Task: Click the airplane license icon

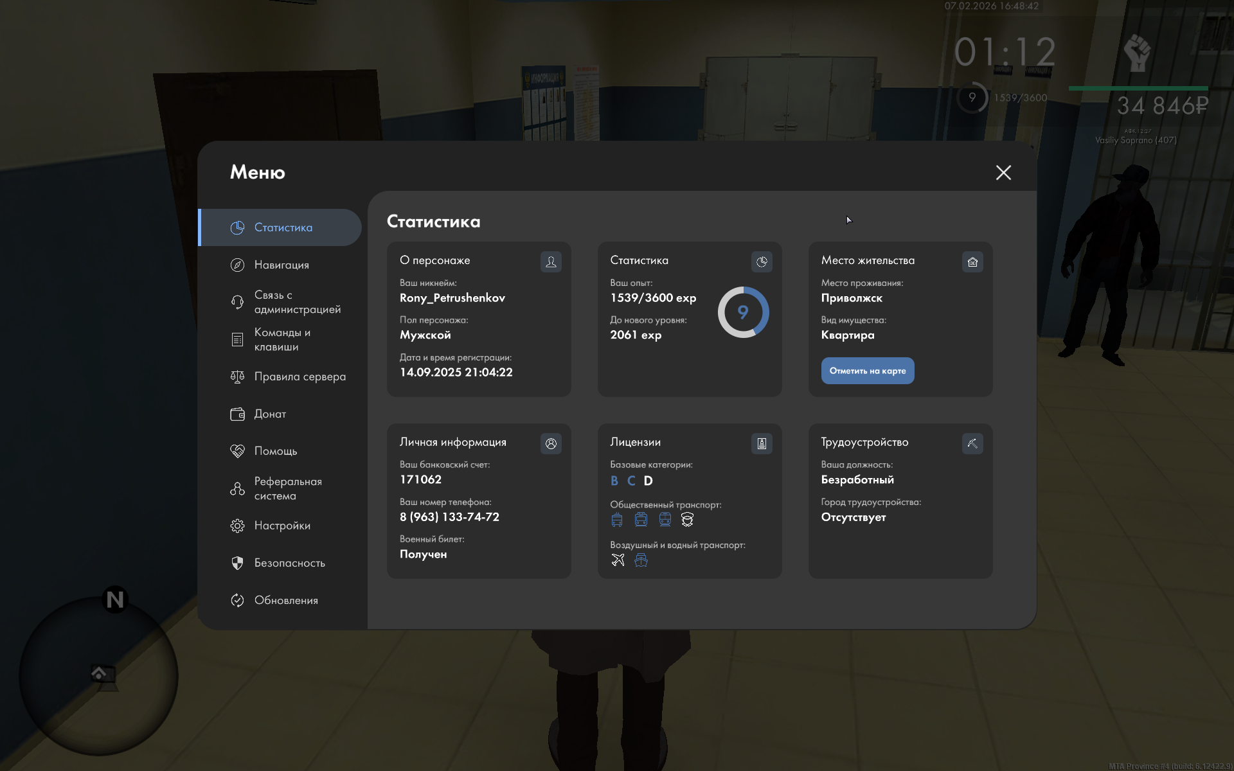Action: point(618,560)
